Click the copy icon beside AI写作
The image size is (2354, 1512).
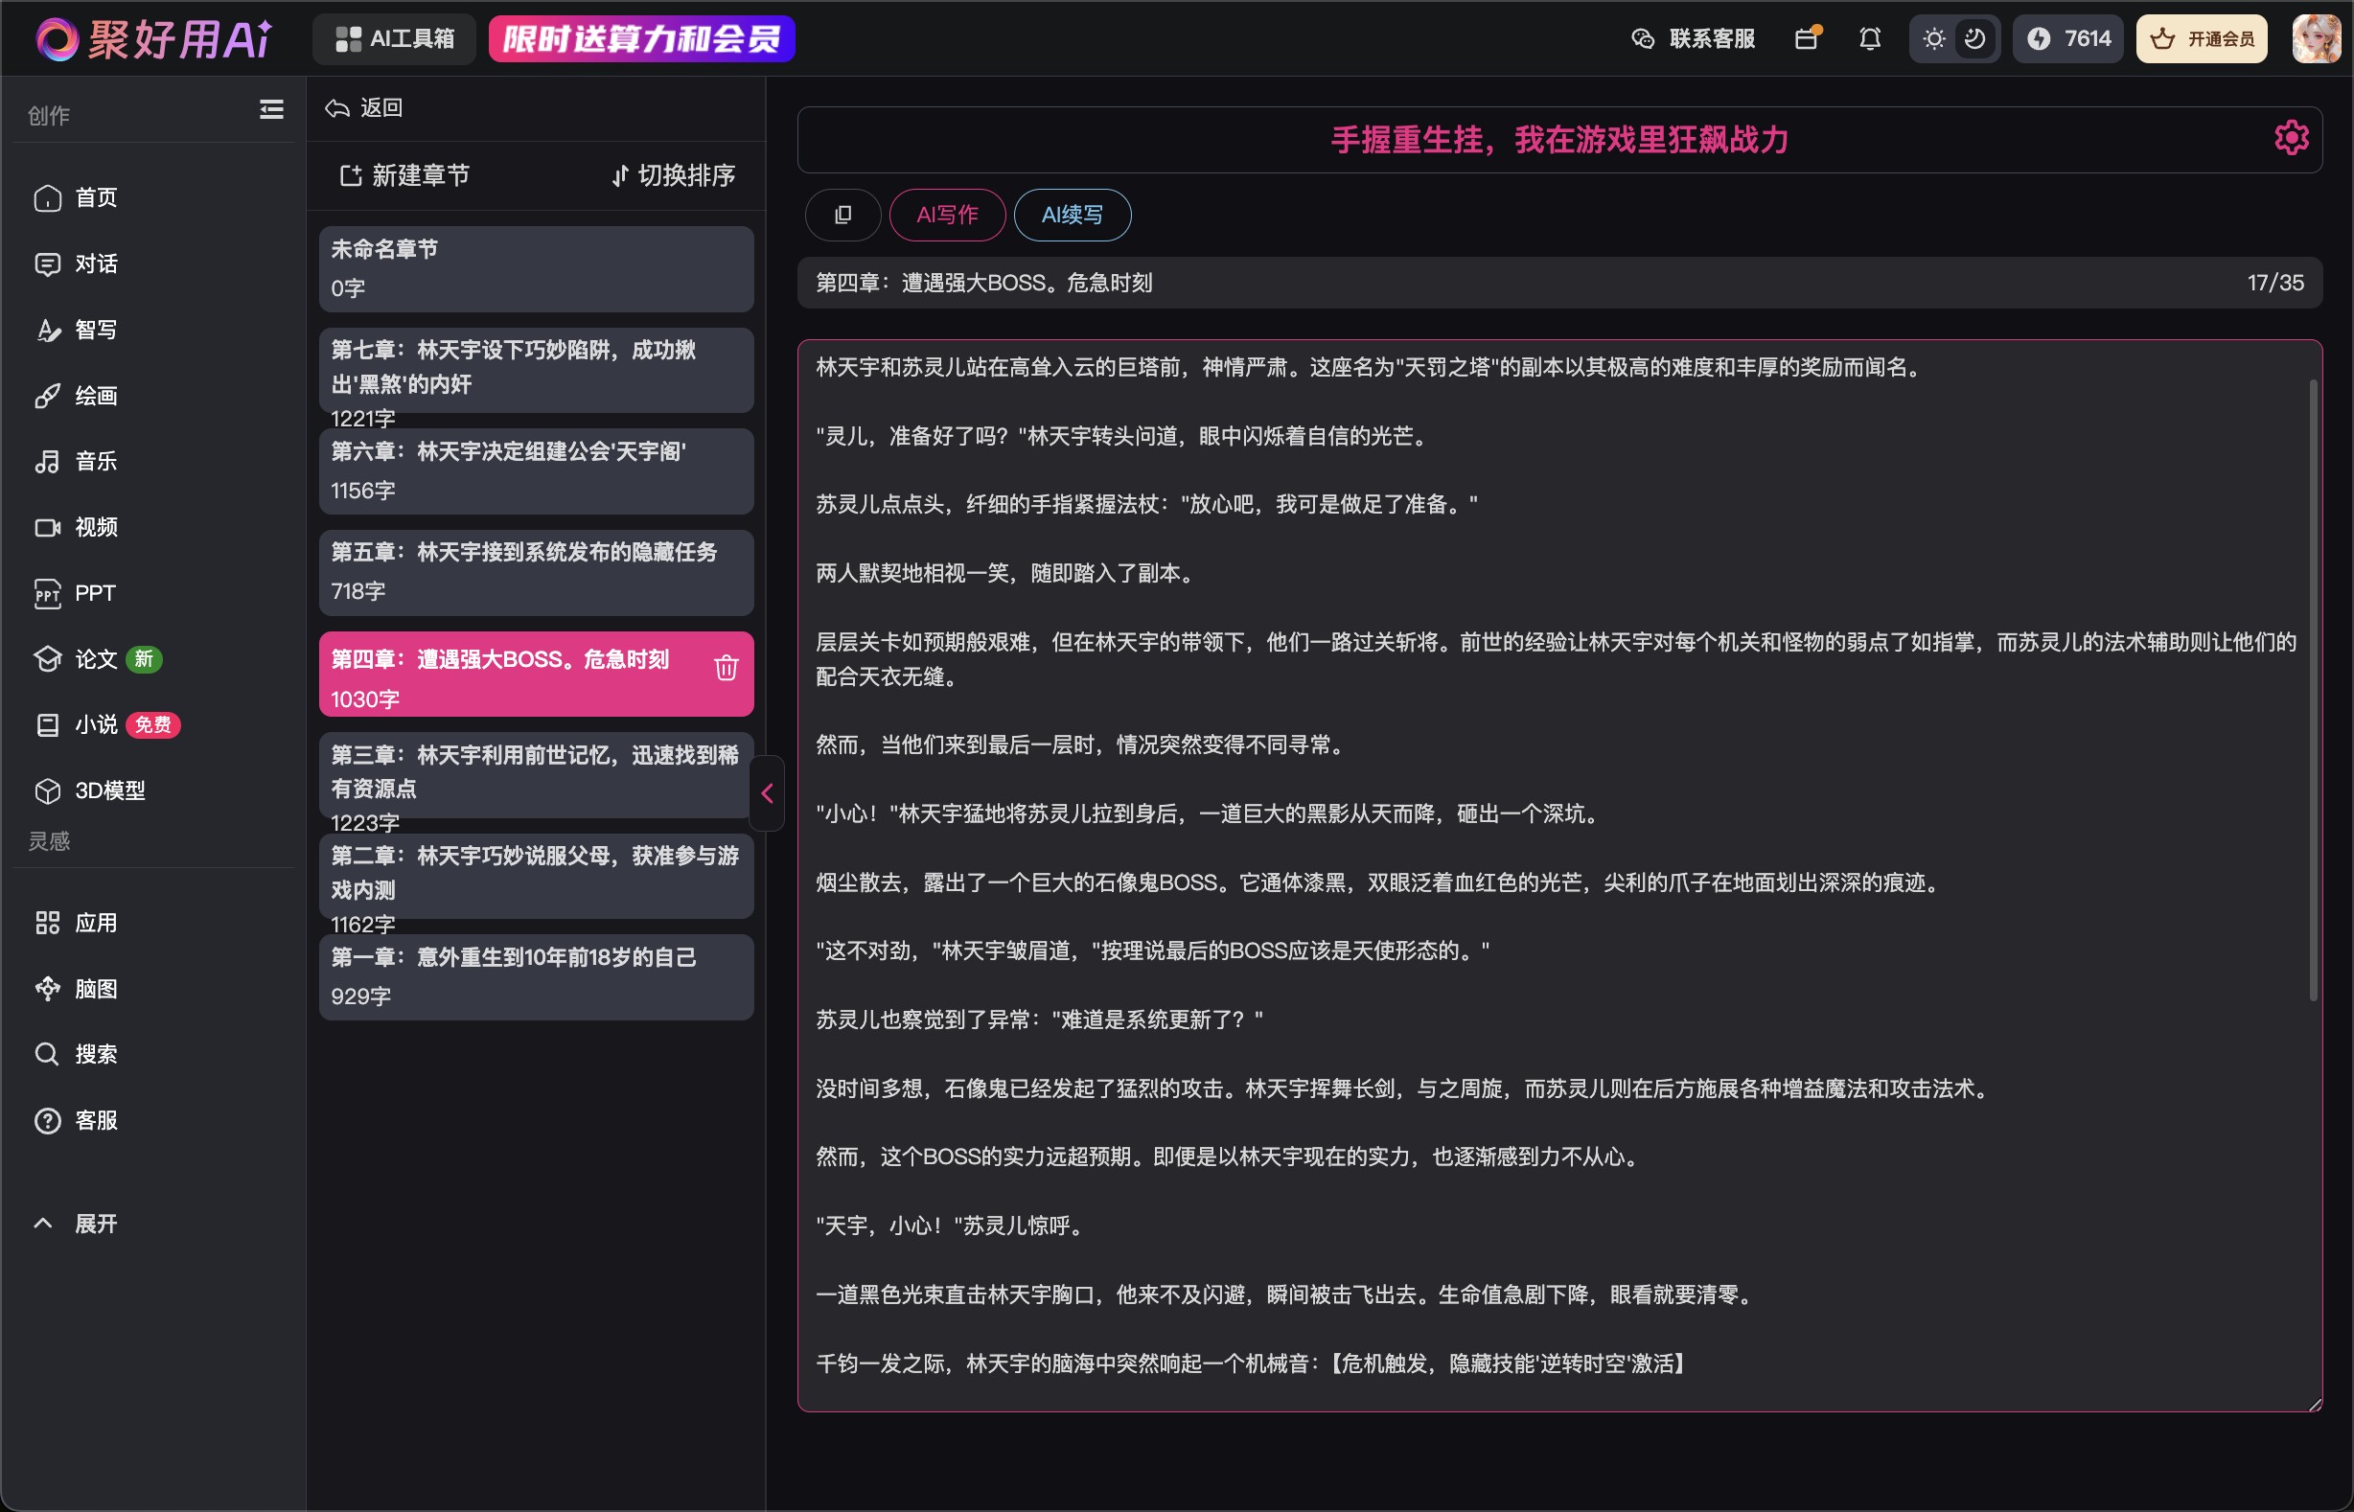pyautogui.click(x=842, y=215)
